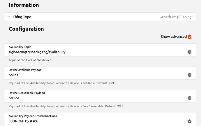Image resolution: width=201 pixels, height=126 pixels.
Task: Expand the Thing Type chevron
Action: pos(9,17)
